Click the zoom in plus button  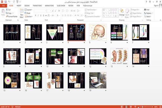(x=152, y=107)
